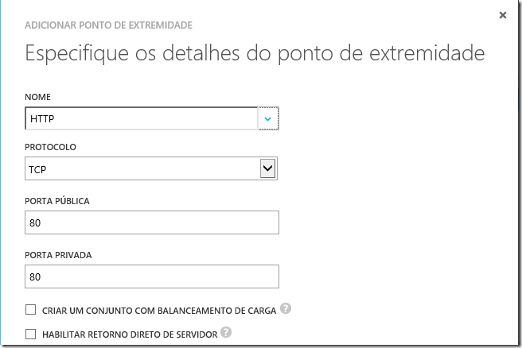Open the NOME dropdown arrow

click(268, 118)
